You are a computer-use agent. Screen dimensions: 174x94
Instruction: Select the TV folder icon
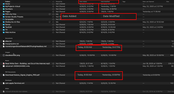click(4, 30)
